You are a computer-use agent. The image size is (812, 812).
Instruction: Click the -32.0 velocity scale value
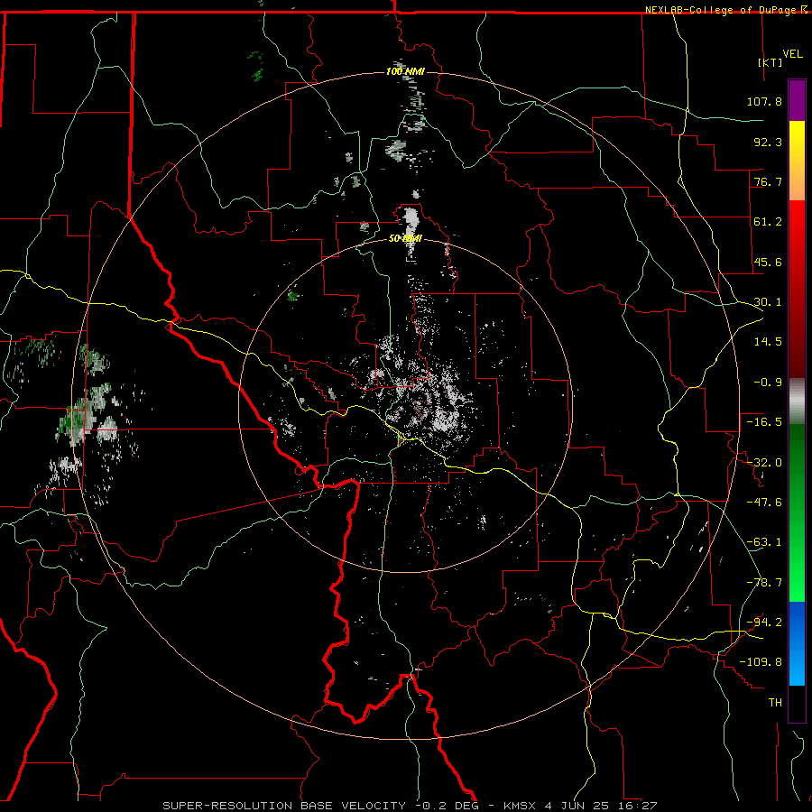(x=764, y=463)
